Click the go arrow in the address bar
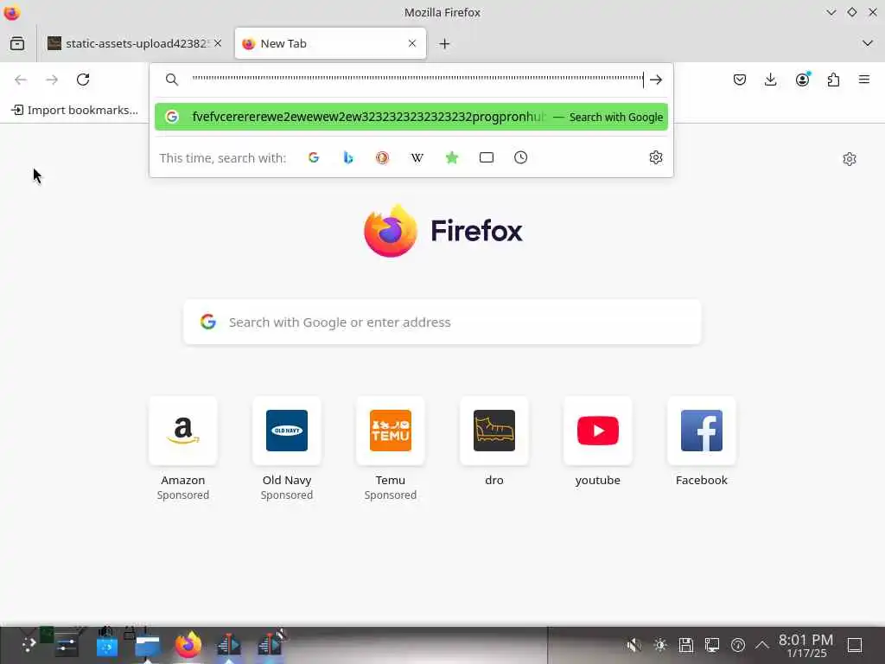The height and width of the screenshot is (664, 885). pyautogui.click(x=656, y=80)
